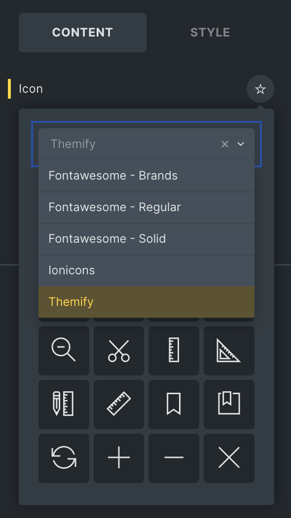This screenshot has width=291, height=518.
Task: Click the star icon picker button
Action: [260, 89]
